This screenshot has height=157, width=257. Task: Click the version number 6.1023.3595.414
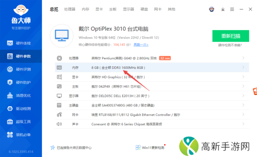21,152
